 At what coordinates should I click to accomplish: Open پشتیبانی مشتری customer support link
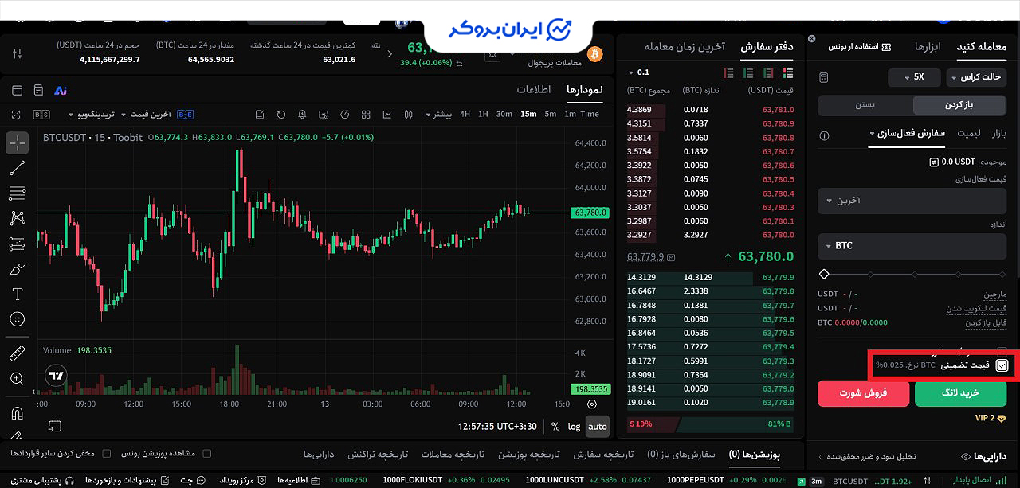point(42,481)
